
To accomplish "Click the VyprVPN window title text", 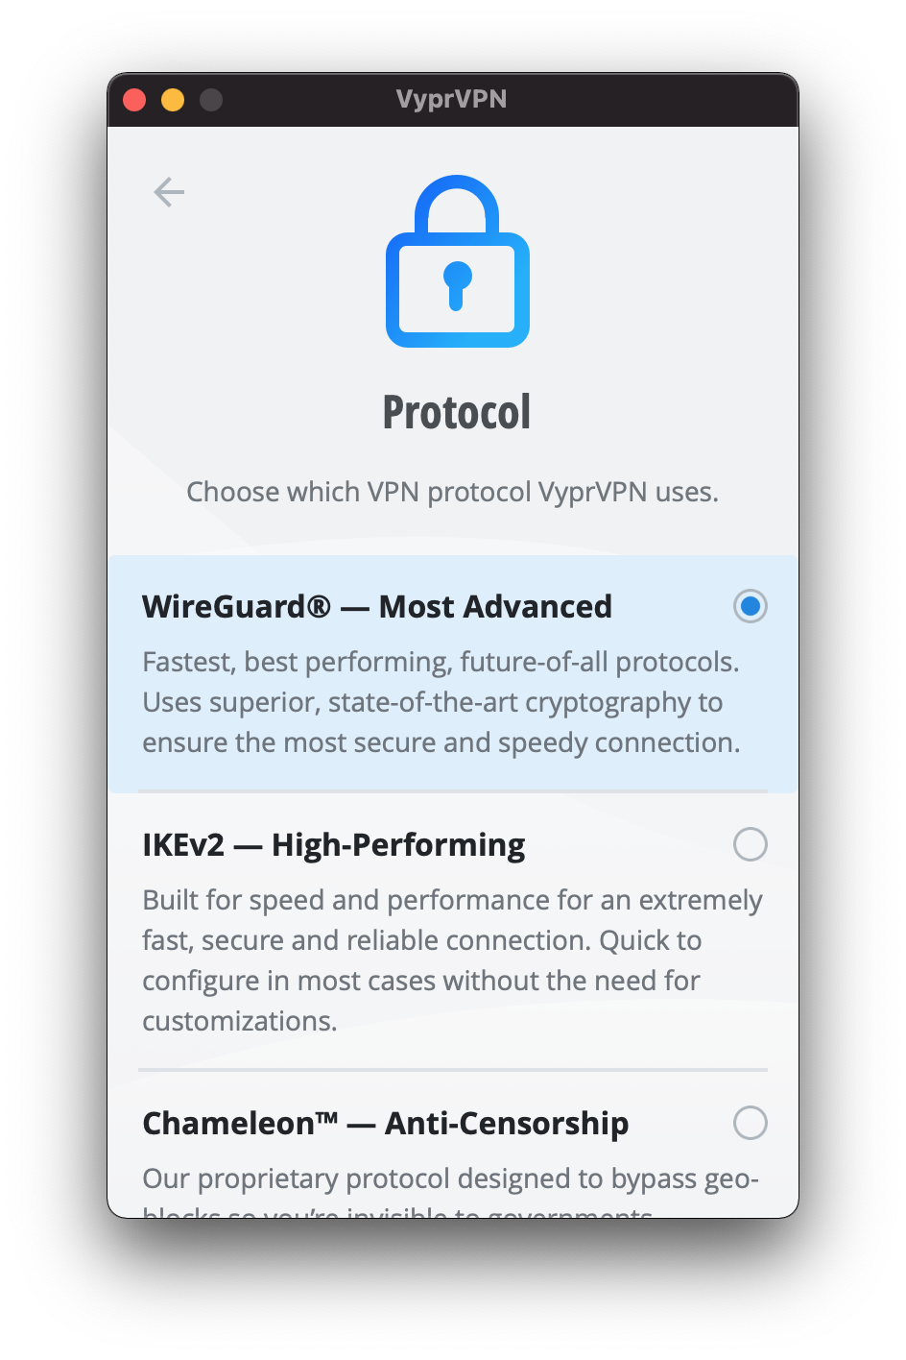I will click(x=452, y=99).
